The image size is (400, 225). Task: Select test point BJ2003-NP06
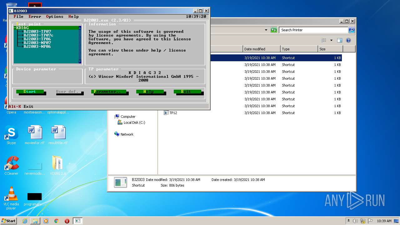pyautogui.click(x=37, y=47)
